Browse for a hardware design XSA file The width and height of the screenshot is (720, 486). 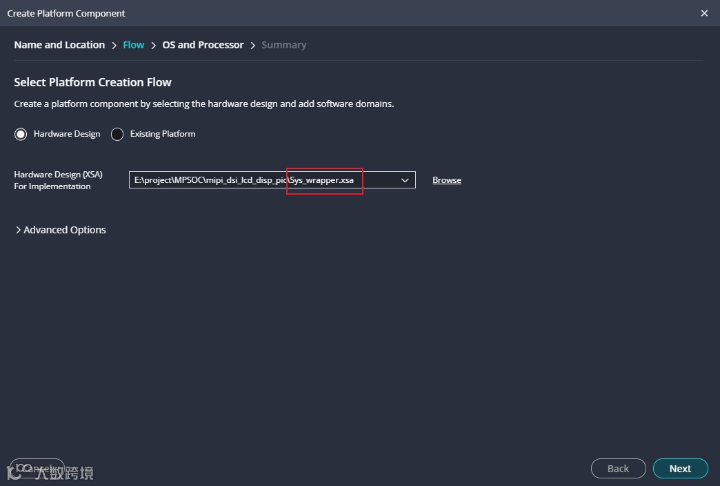click(x=447, y=180)
